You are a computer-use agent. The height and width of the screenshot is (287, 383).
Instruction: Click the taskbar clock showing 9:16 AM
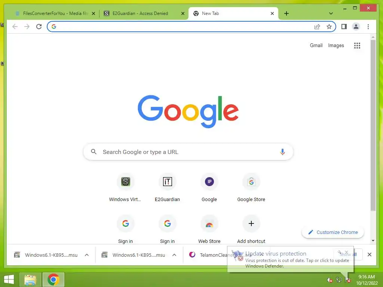click(x=367, y=280)
